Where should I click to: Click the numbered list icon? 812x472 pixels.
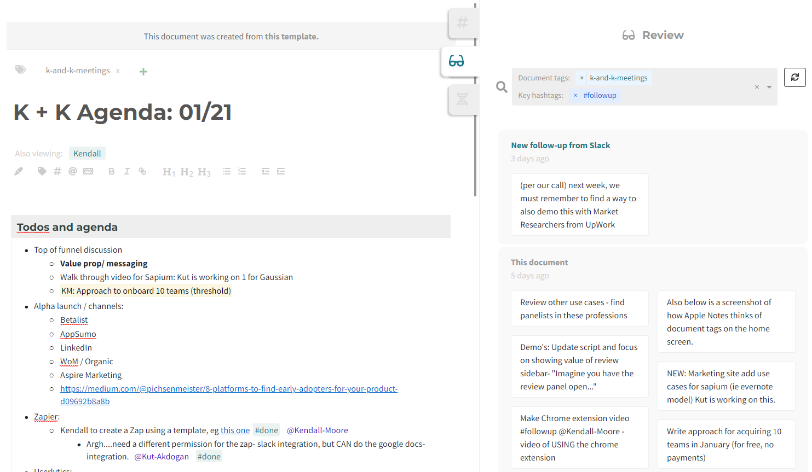(242, 171)
